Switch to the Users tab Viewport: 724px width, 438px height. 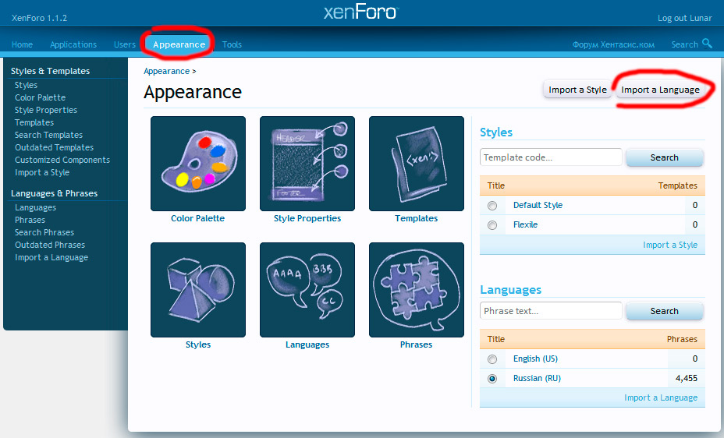pyautogui.click(x=125, y=44)
